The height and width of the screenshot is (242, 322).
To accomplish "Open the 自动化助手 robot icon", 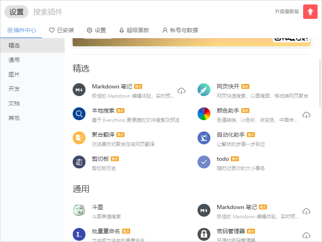I will point(204,138).
